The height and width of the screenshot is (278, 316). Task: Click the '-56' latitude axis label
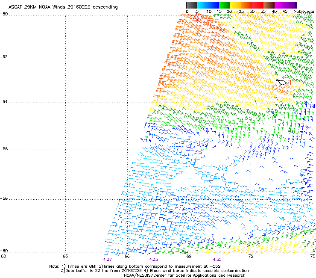[x=4, y=148]
